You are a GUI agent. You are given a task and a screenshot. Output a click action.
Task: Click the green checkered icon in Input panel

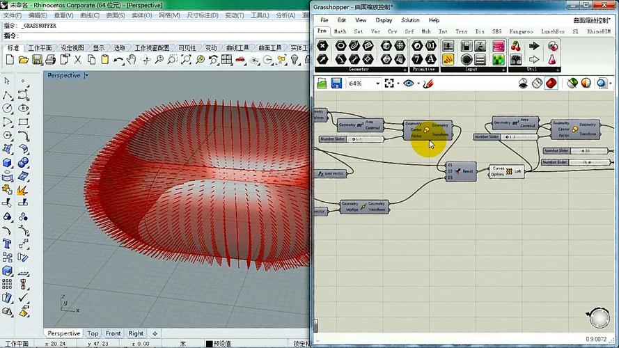coord(499,59)
